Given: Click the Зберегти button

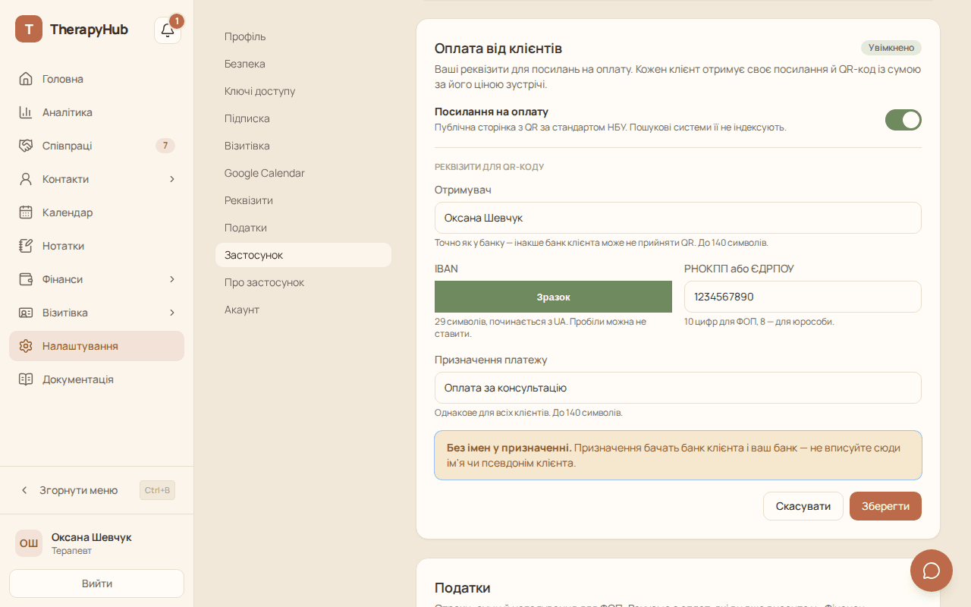Looking at the screenshot, I should (x=885, y=506).
